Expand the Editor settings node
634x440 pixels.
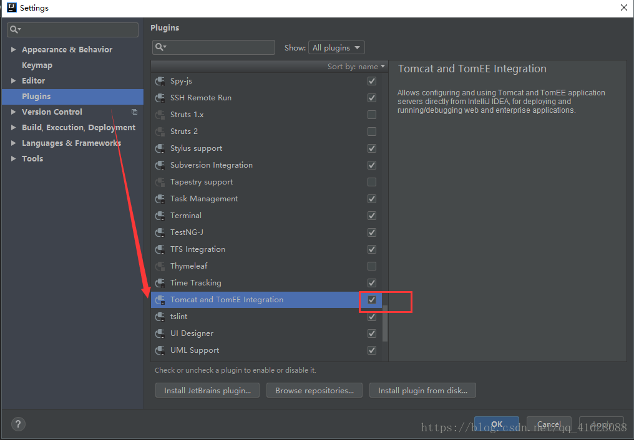click(x=13, y=81)
